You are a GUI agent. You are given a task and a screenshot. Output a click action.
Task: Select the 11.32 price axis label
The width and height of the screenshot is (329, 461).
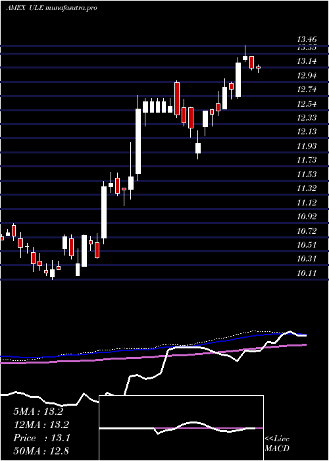click(x=307, y=188)
